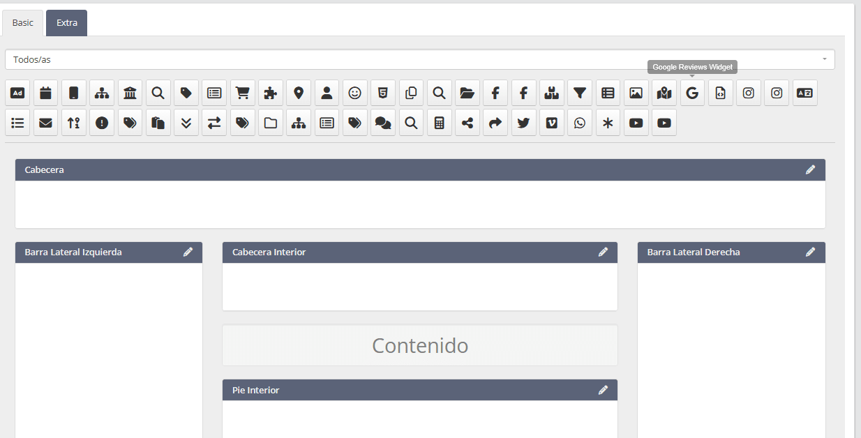The width and height of the screenshot is (861, 438).
Task: Select the Instagram widget icon
Action: point(748,92)
